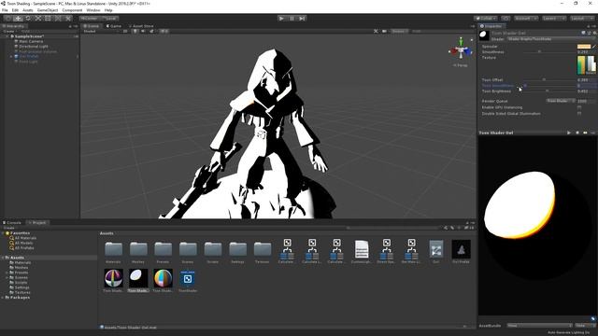The image size is (598, 336).
Task: Toggle Pivot/Center handle position
Action: coord(90,19)
